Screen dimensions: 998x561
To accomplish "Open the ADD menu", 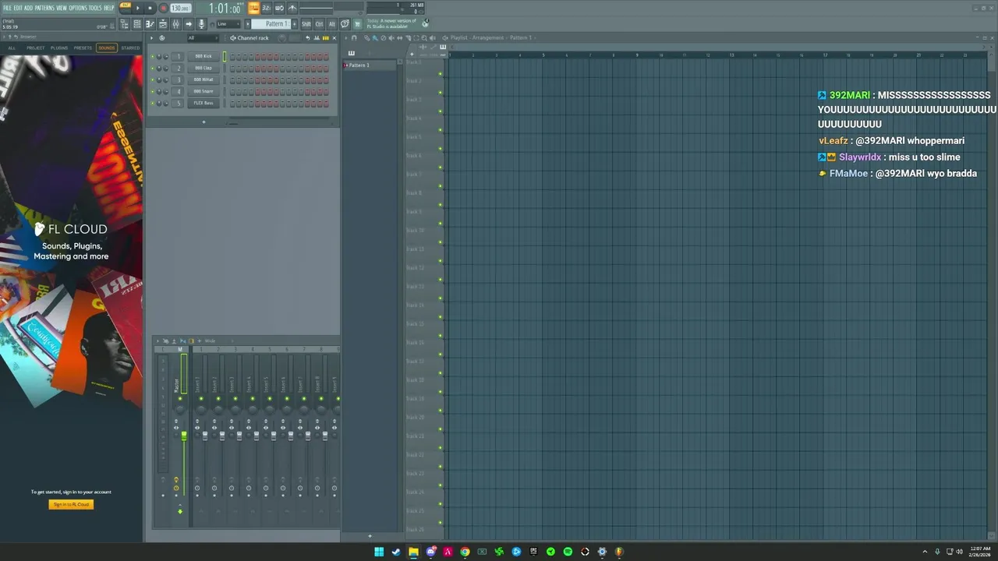I will coord(28,8).
